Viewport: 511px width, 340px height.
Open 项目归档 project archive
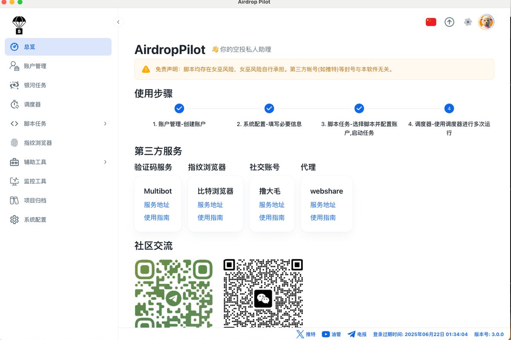58,200
